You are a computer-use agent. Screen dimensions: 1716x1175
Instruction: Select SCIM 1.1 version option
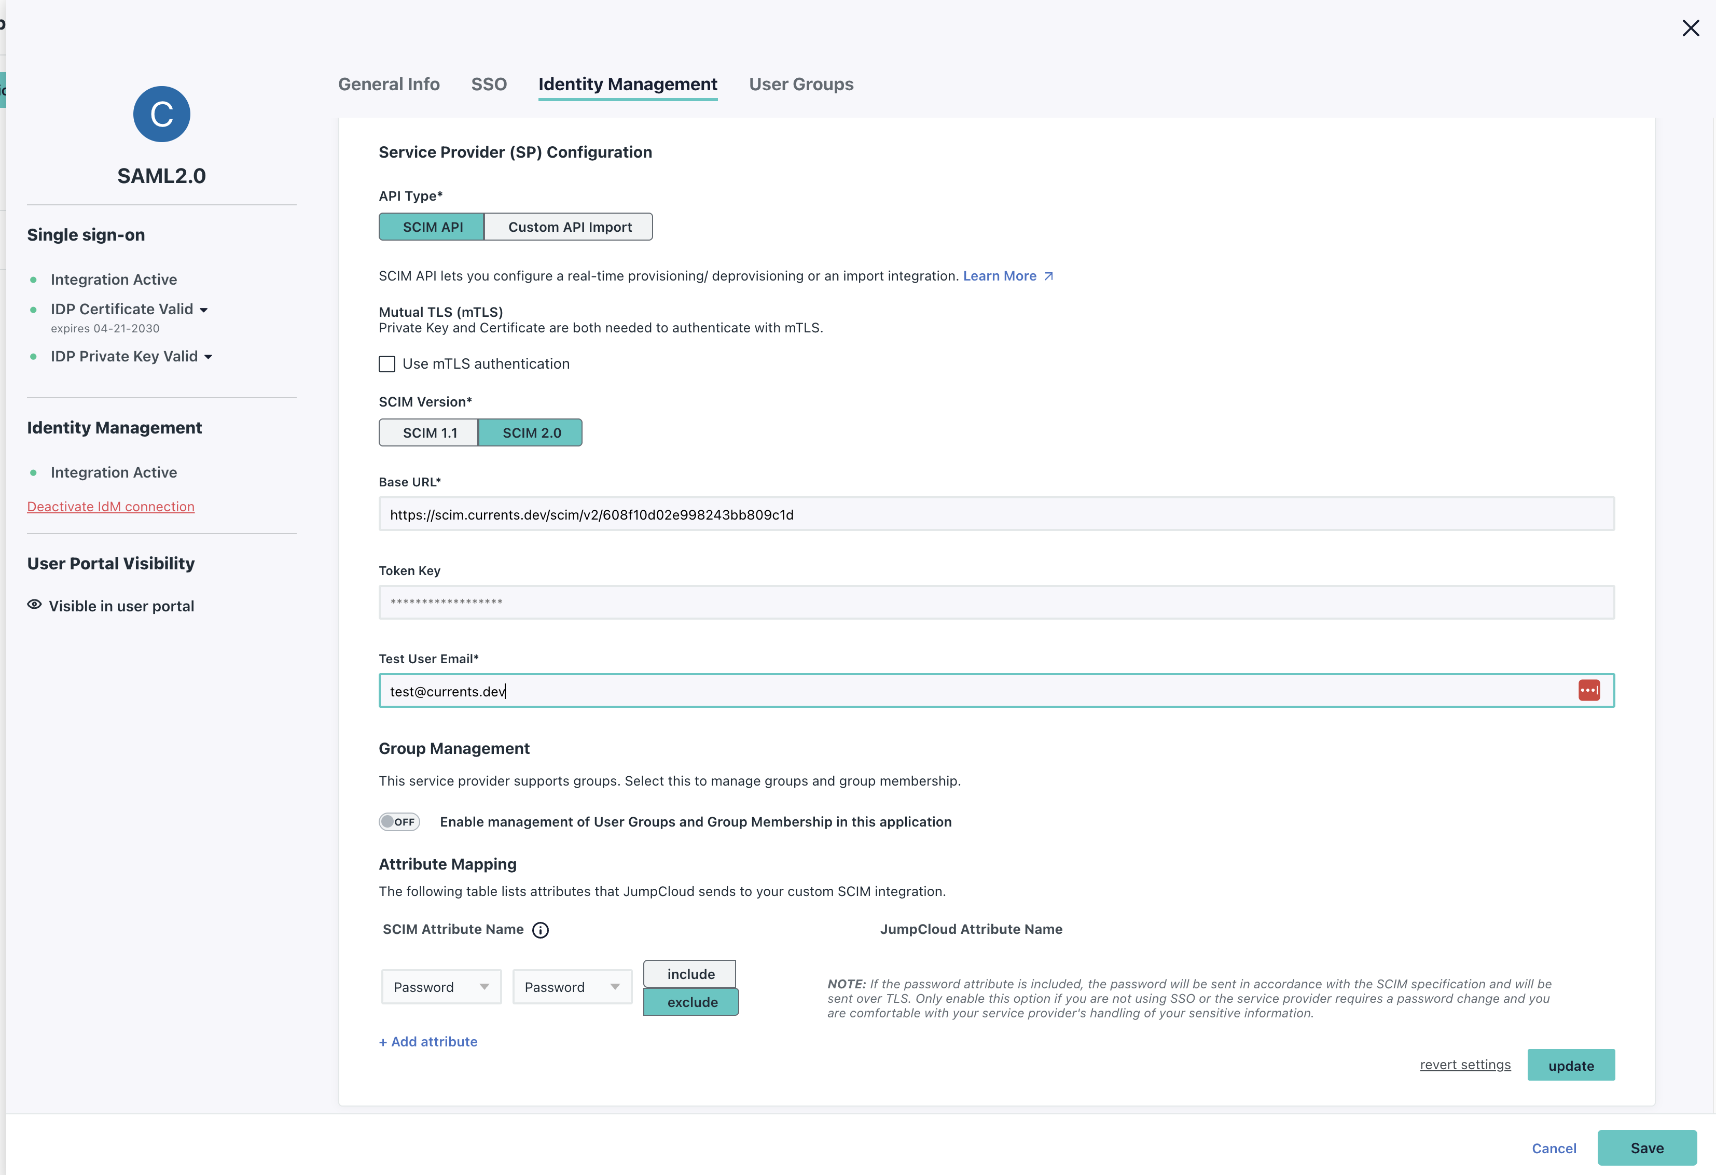pos(429,433)
